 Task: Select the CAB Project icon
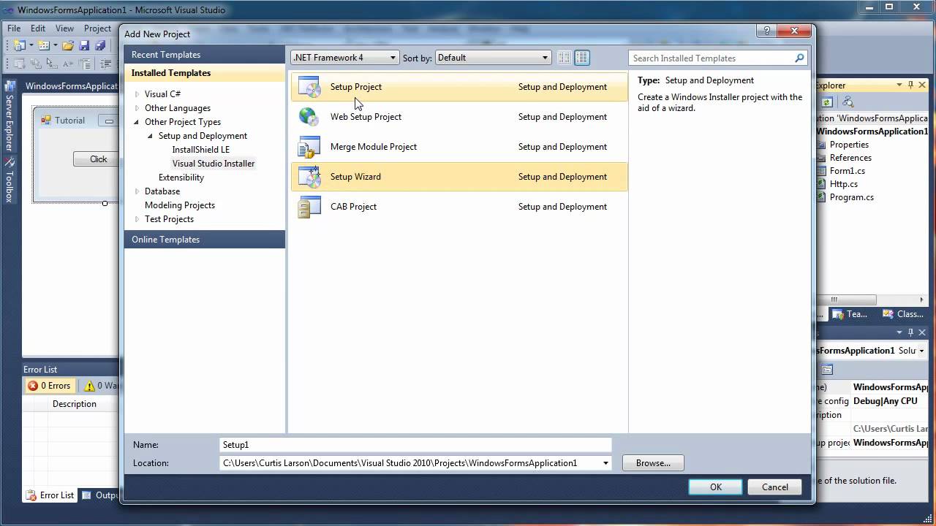click(309, 206)
